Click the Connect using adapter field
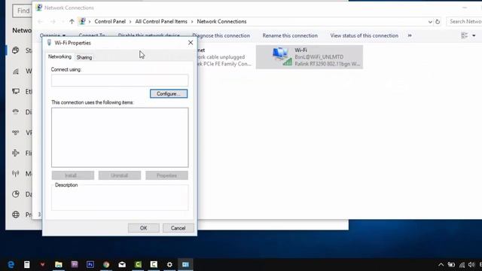This screenshot has height=271, width=482. click(x=120, y=81)
